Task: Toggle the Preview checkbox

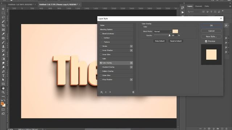Action: [x=206, y=41]
